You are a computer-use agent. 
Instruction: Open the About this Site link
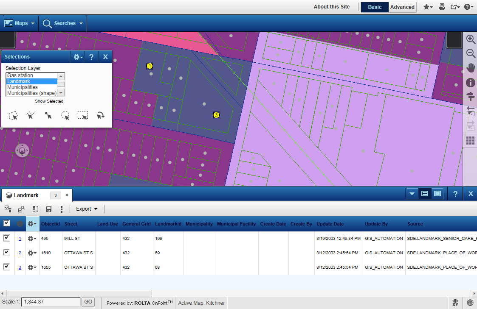click(331, 7)
